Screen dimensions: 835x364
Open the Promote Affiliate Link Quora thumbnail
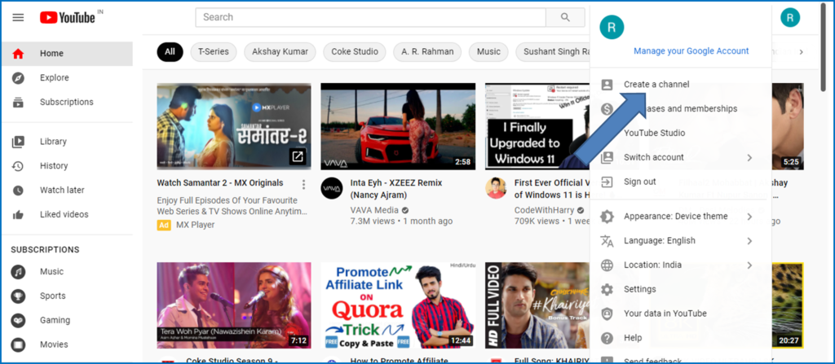tap(398, 305)
